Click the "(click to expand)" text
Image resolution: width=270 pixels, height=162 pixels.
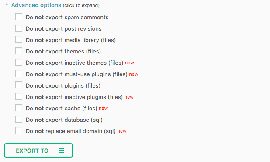(x=81, y=6)
